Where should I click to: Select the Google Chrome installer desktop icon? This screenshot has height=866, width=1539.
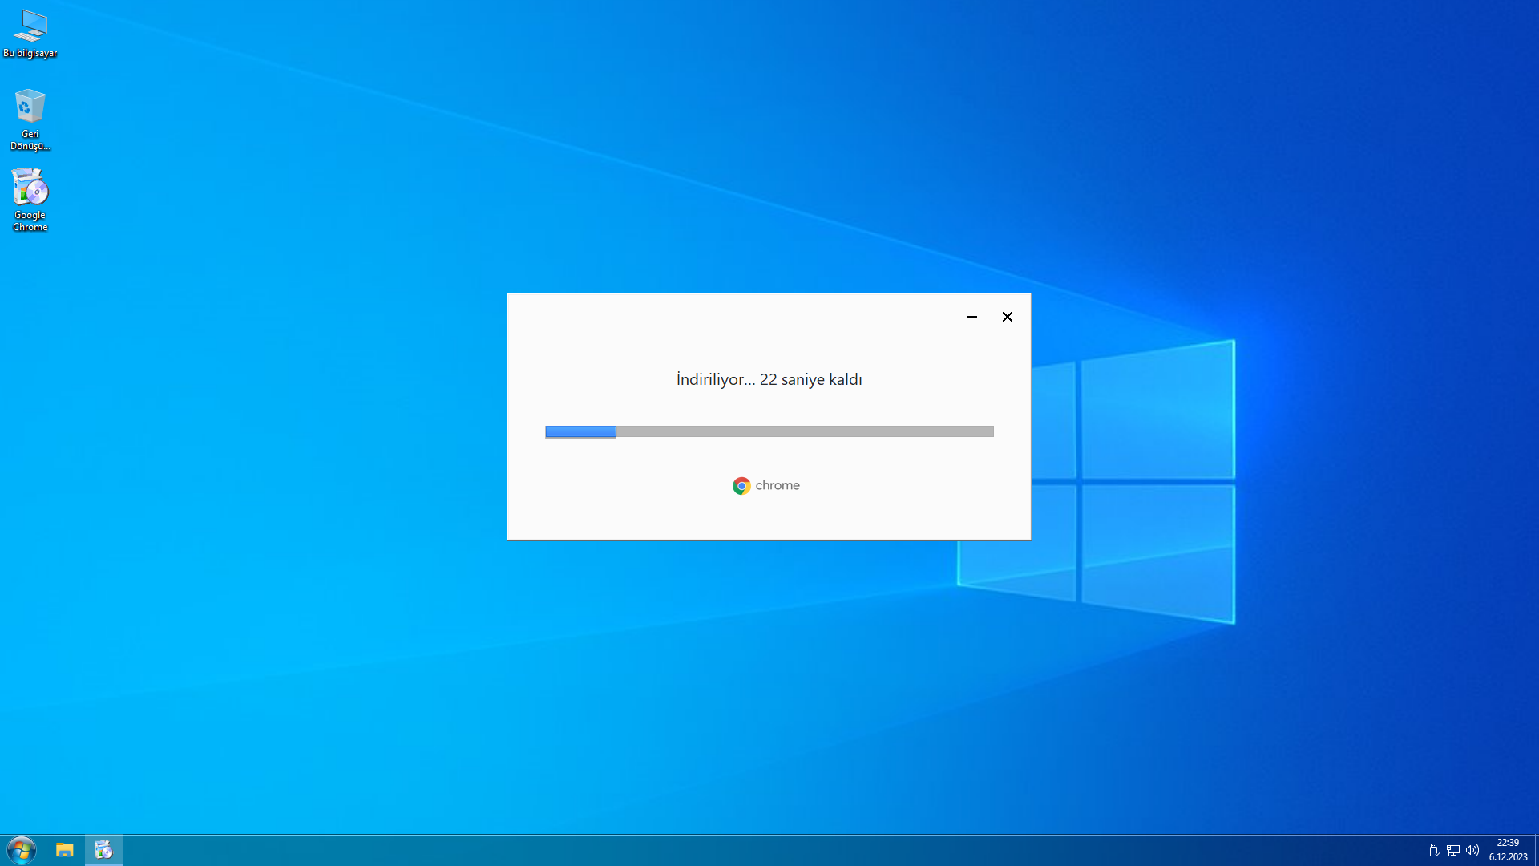(x=30, y=200)
